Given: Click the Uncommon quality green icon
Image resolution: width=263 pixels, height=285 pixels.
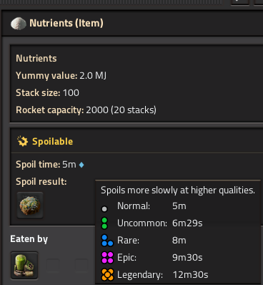Looking at the screenshot, I should click(104, 223).
